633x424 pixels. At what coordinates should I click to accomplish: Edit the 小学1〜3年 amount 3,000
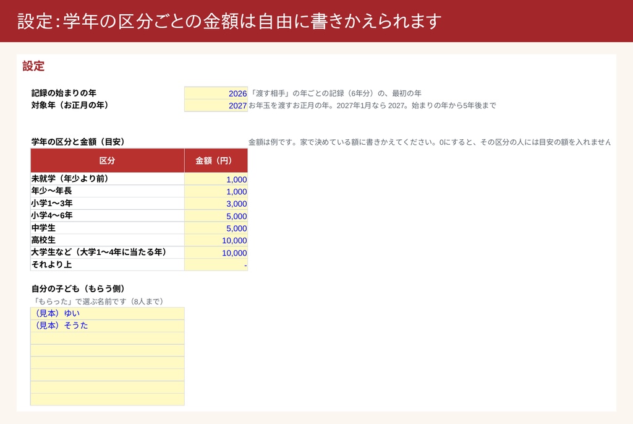coord(216,203)
